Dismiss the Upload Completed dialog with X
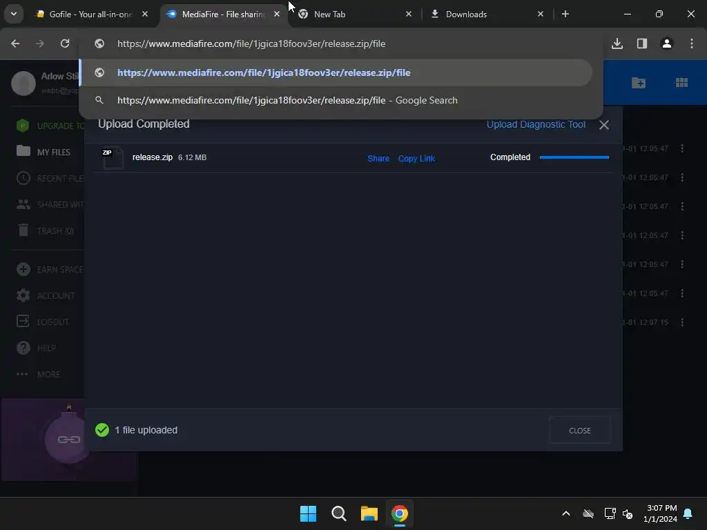707x530 pixels. [x=603, y=125]
